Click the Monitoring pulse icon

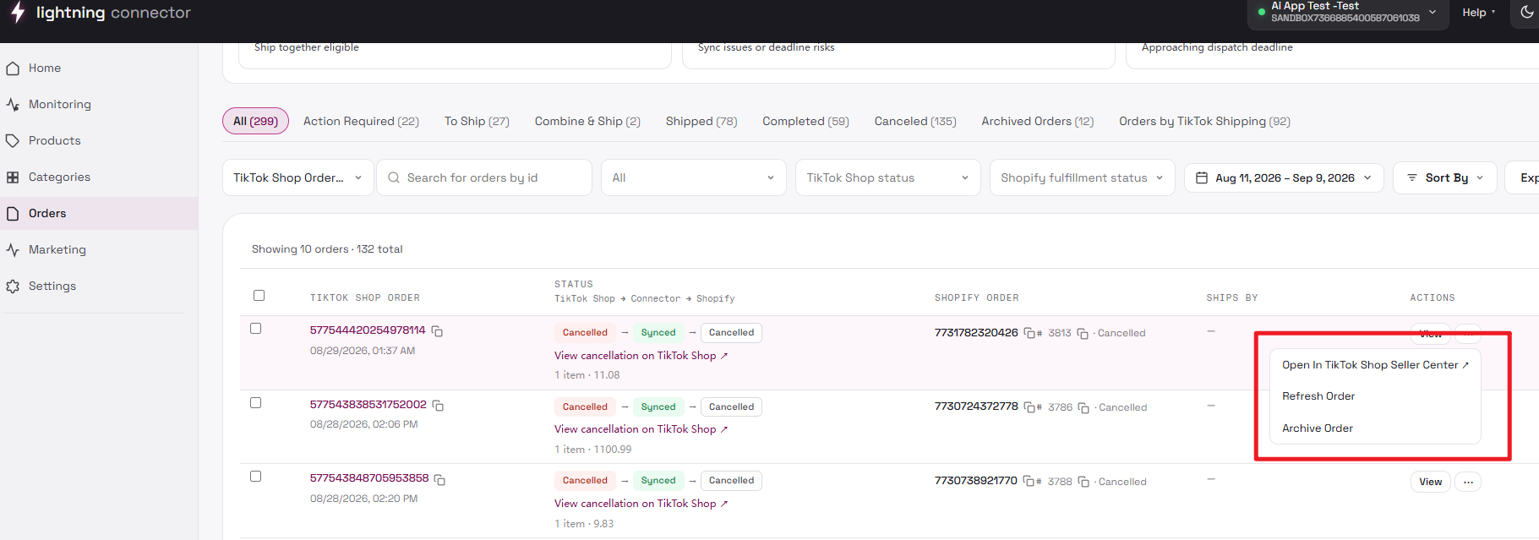(13, 105)
